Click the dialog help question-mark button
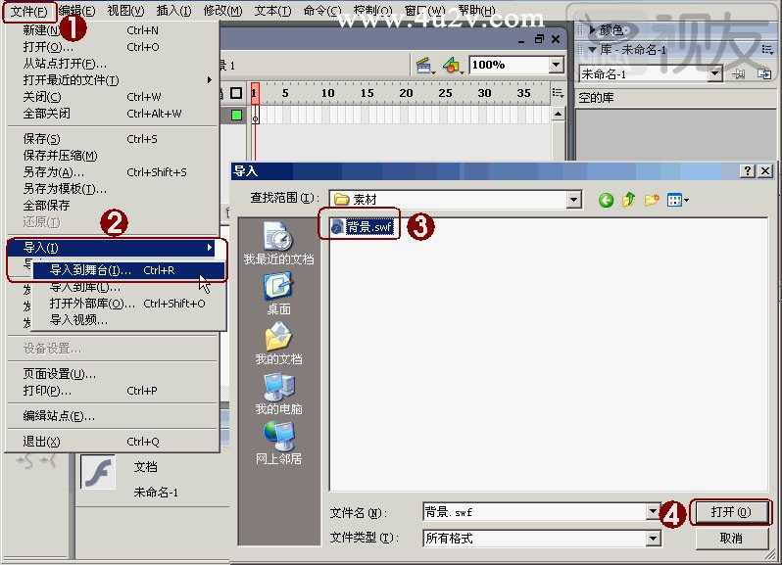 pos(747,171)
